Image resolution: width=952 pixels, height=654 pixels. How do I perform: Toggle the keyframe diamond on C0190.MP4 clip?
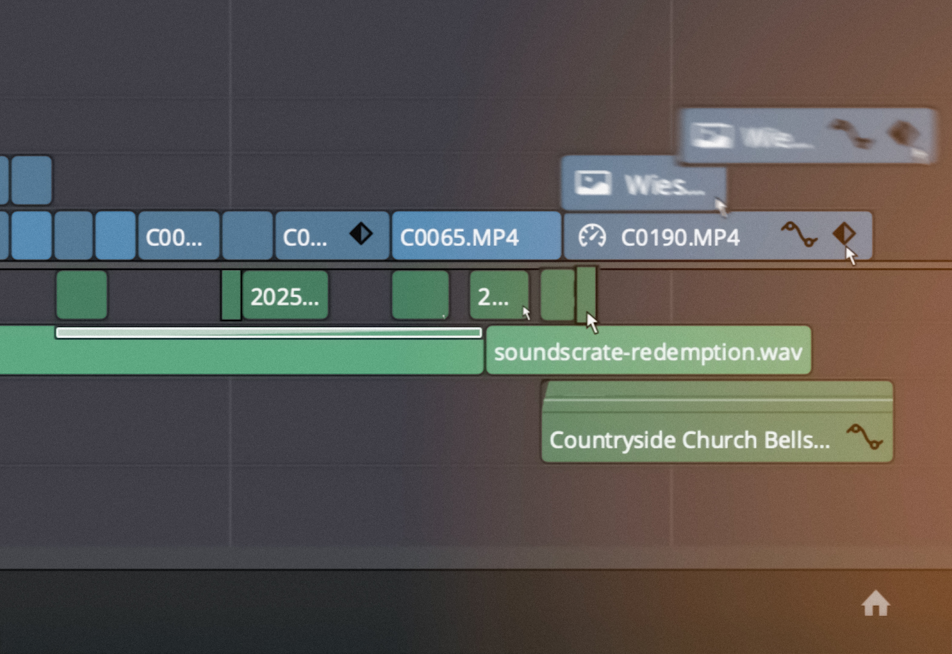pos(844,234)
